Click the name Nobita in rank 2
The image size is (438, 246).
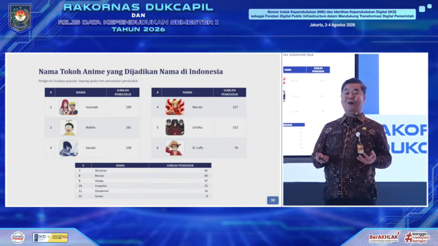point(91,127)
